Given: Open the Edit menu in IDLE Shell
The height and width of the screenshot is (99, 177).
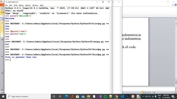Looking at the screenshot, I should coord(11,5).
